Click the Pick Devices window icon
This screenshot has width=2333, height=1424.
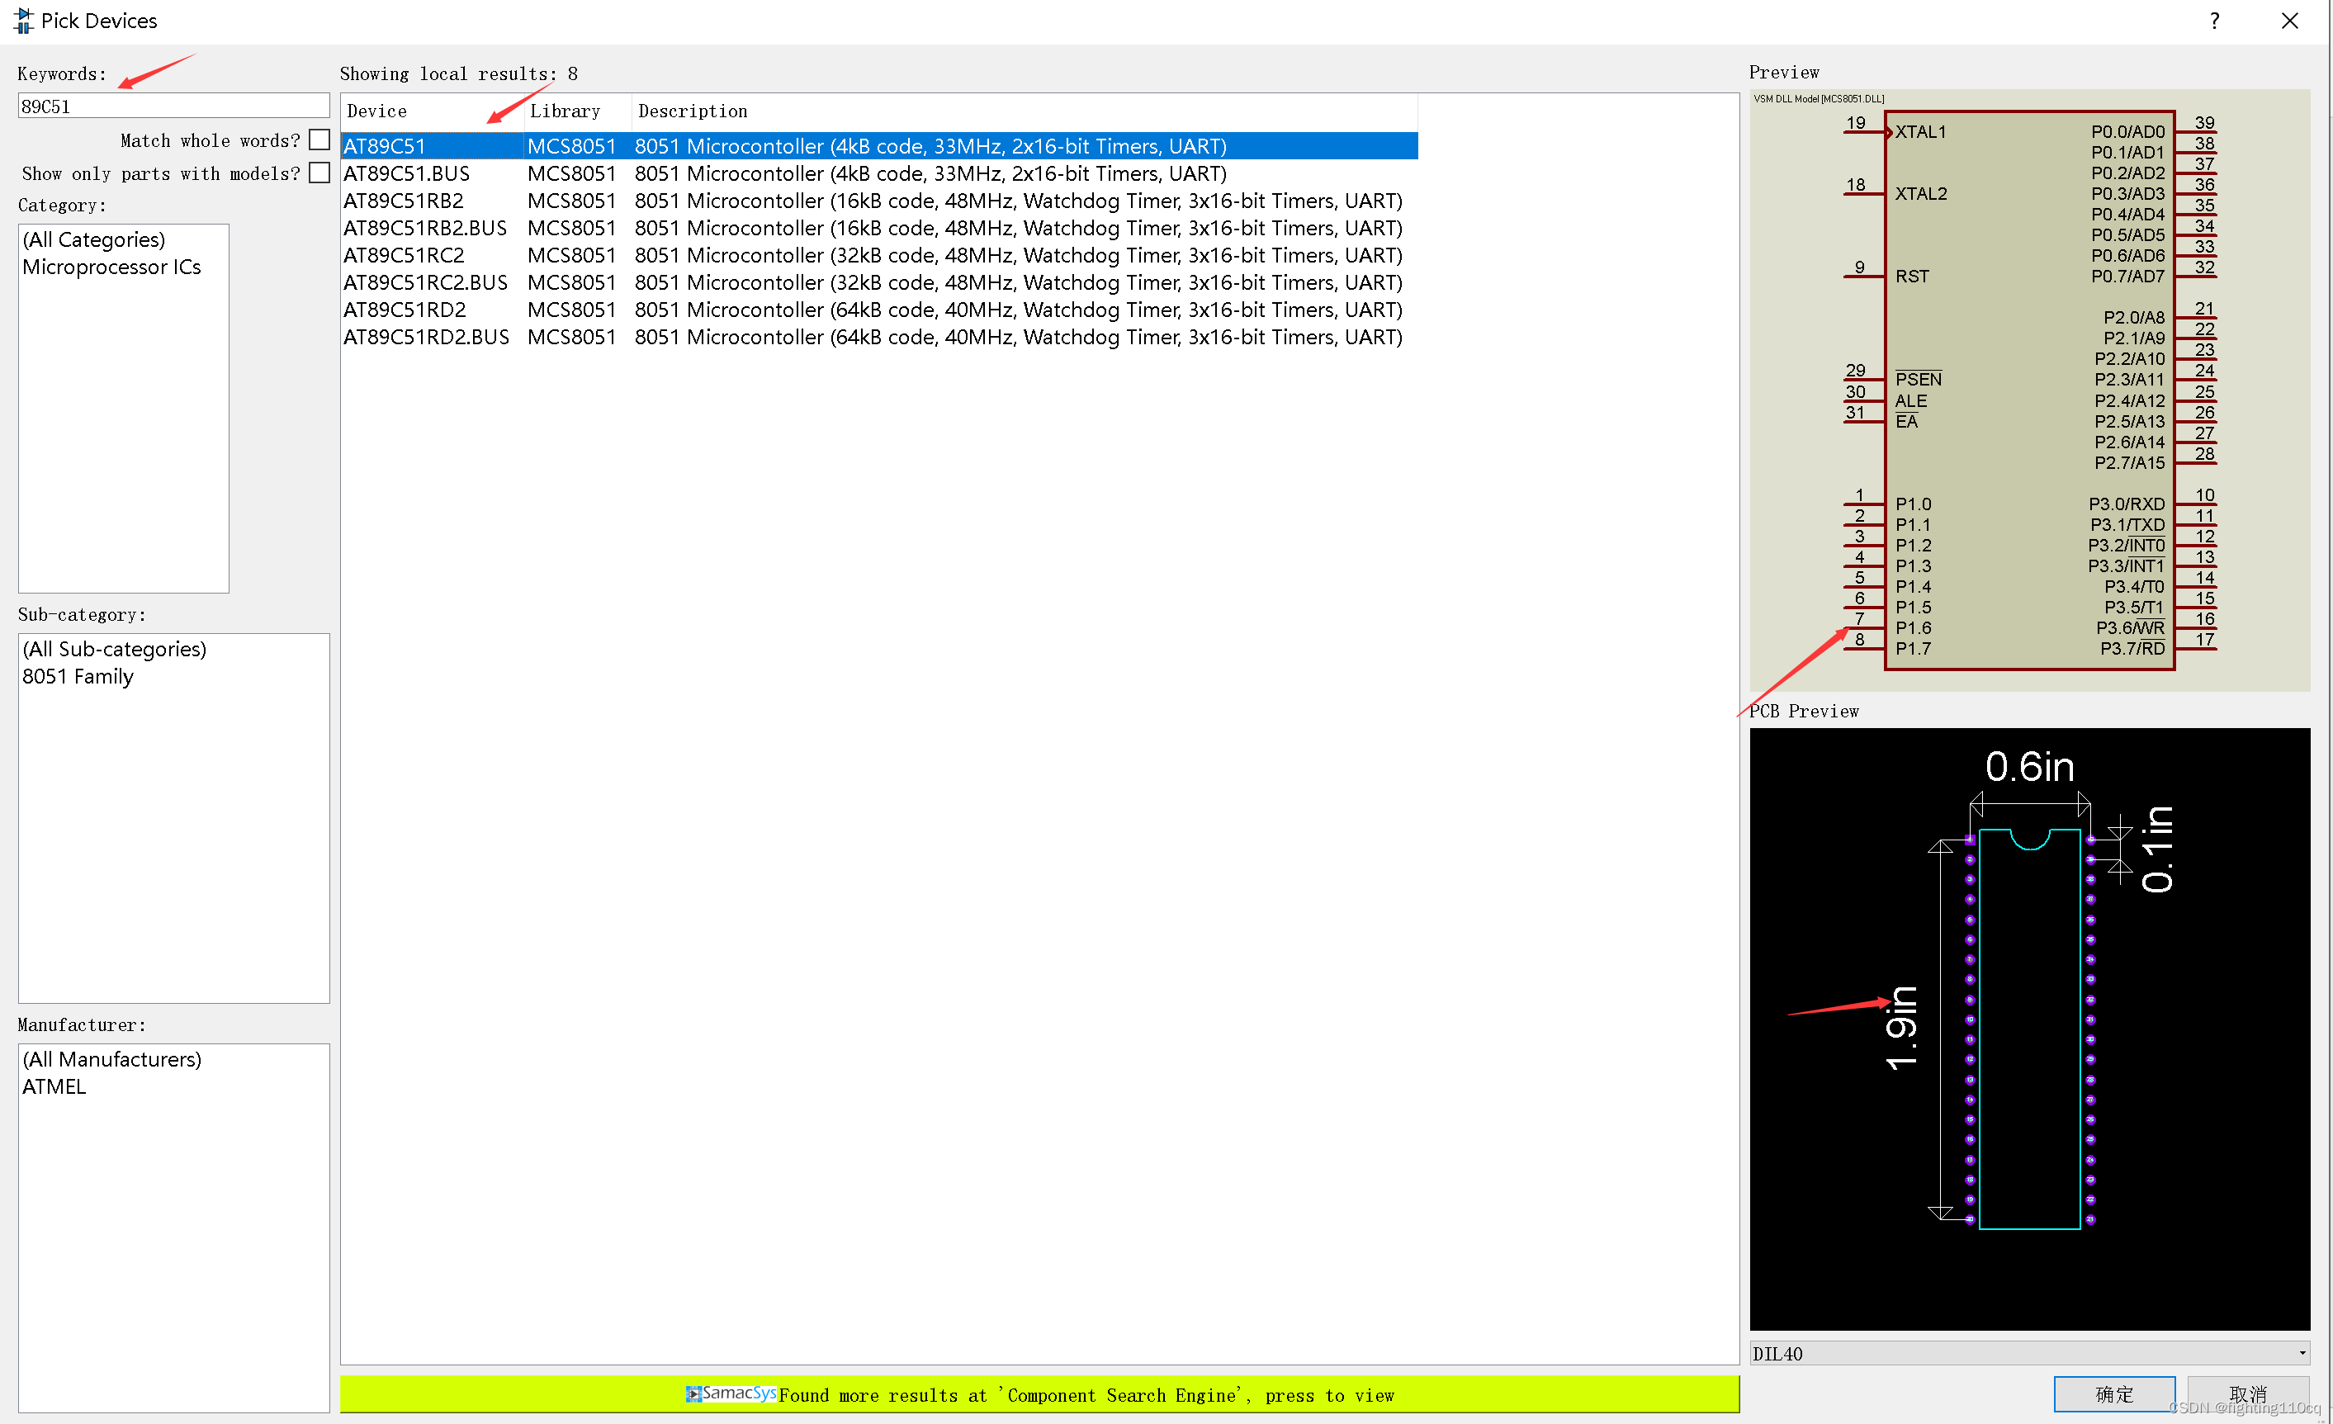point(23,20)
